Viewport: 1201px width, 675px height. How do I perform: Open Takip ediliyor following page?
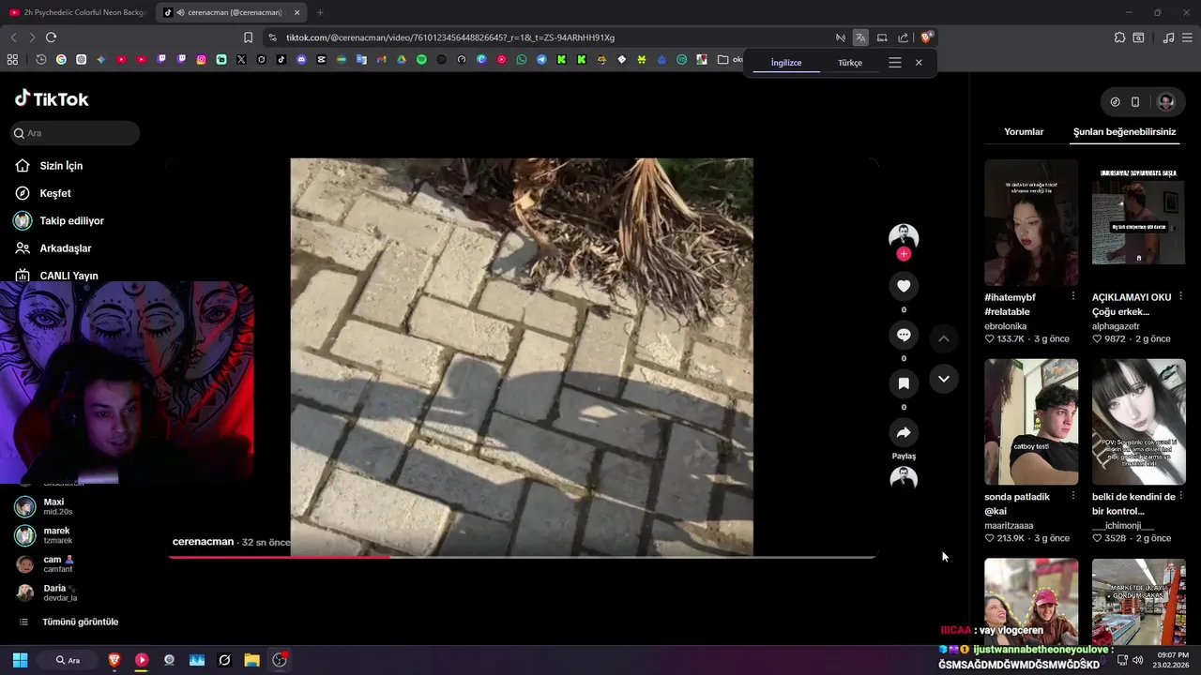[x=71, y=221]
